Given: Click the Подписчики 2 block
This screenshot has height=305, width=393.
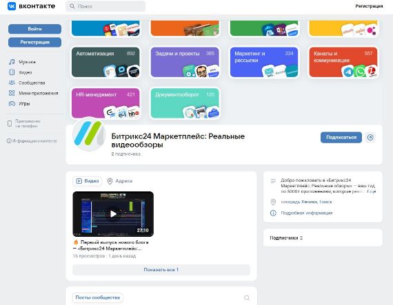Looking at the screenshot, I should coord(323,238).
